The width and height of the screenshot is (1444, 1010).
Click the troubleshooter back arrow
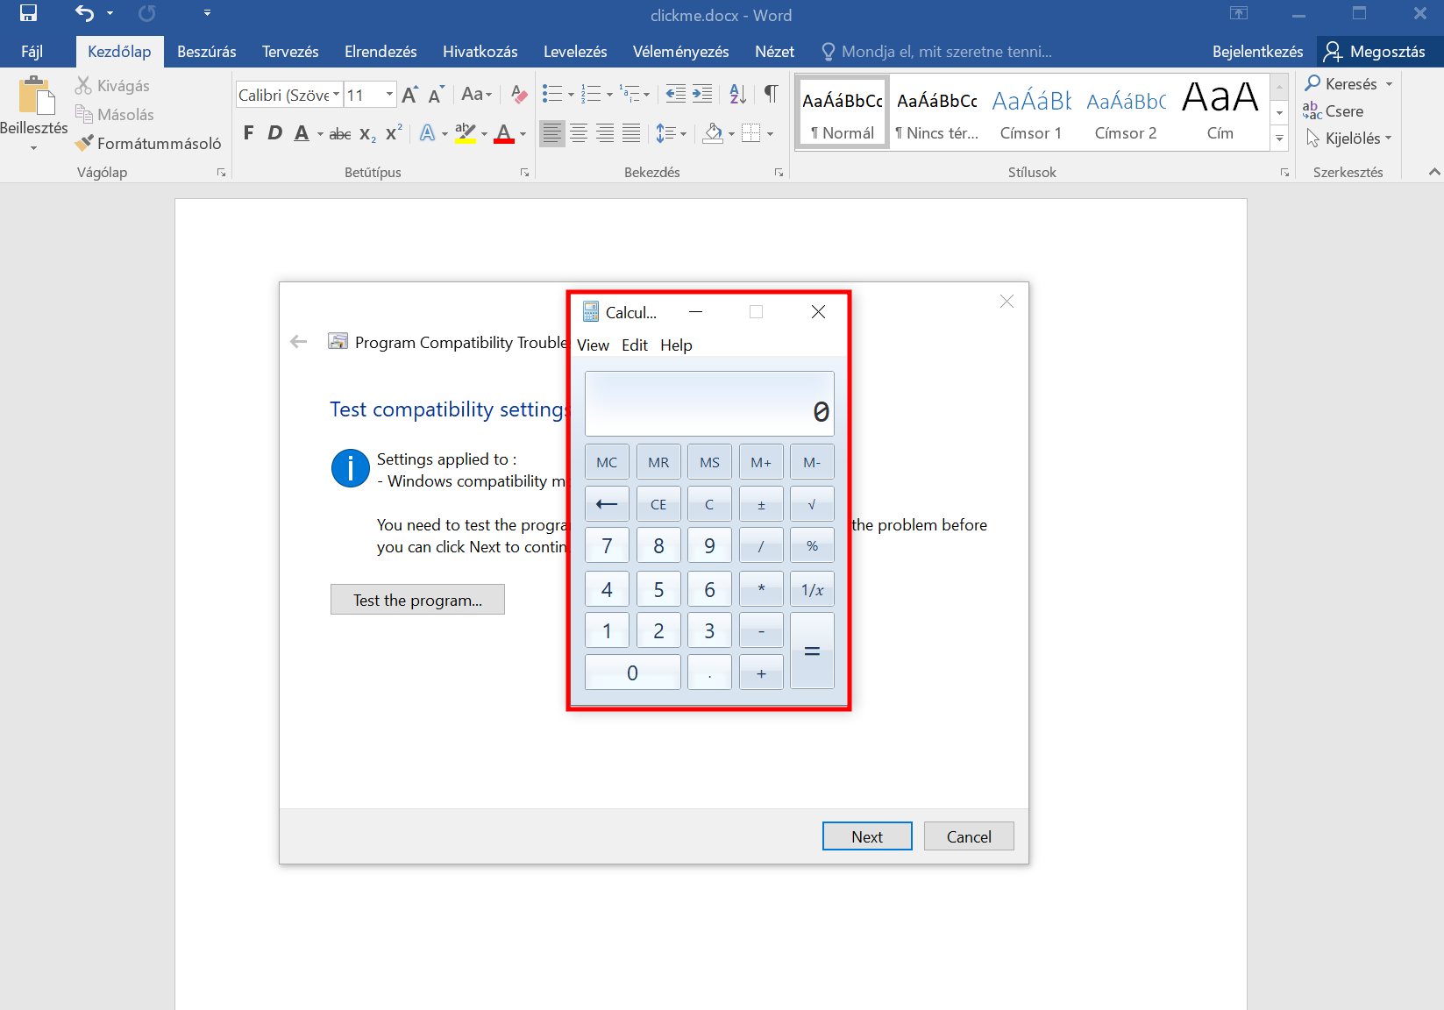(x=299, y=342)
